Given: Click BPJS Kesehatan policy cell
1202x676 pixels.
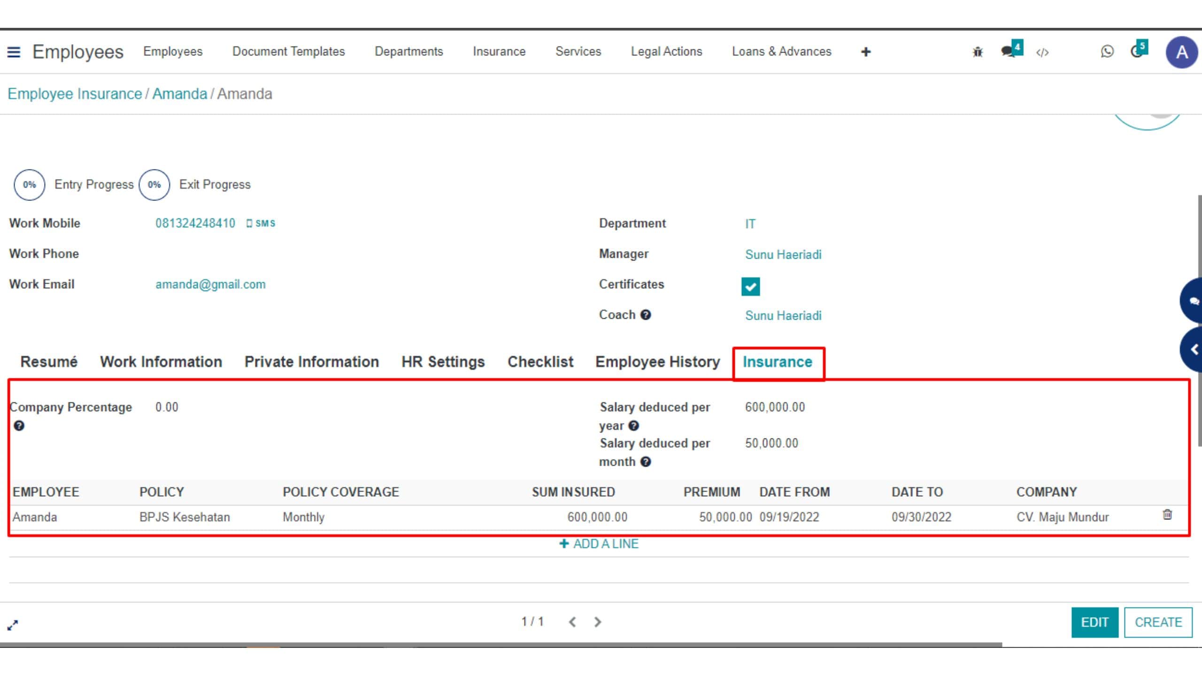Looking at the screenshot, I should tap(185, 517).
